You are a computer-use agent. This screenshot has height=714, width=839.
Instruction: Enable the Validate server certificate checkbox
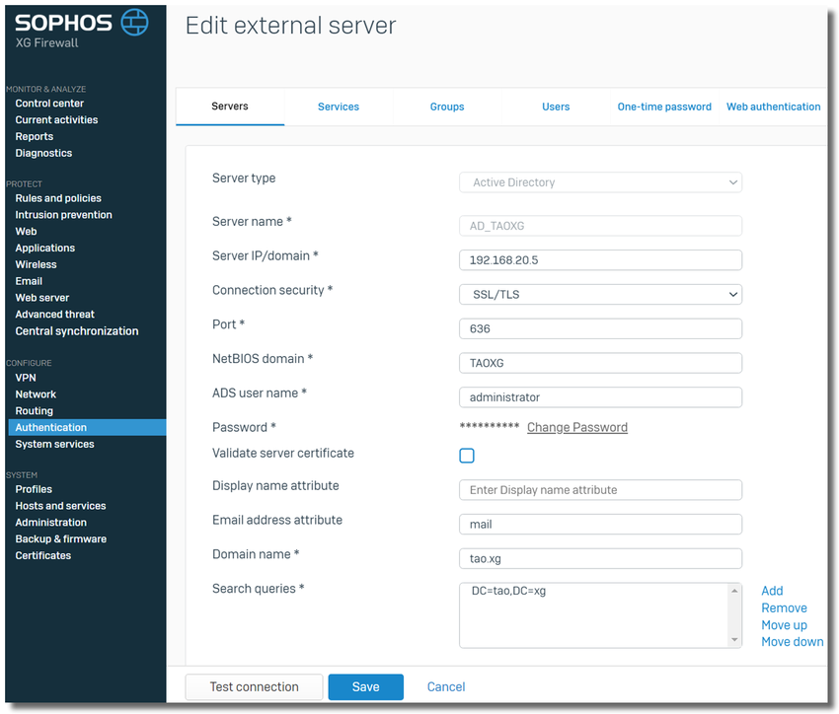(467, 456)
